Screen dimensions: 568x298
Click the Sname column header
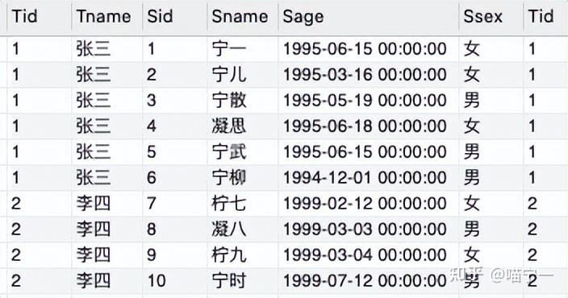tap(242, 17)
